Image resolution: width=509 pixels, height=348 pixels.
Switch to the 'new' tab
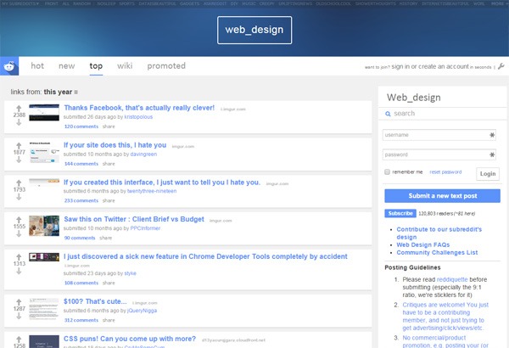(x=66, y=66)
